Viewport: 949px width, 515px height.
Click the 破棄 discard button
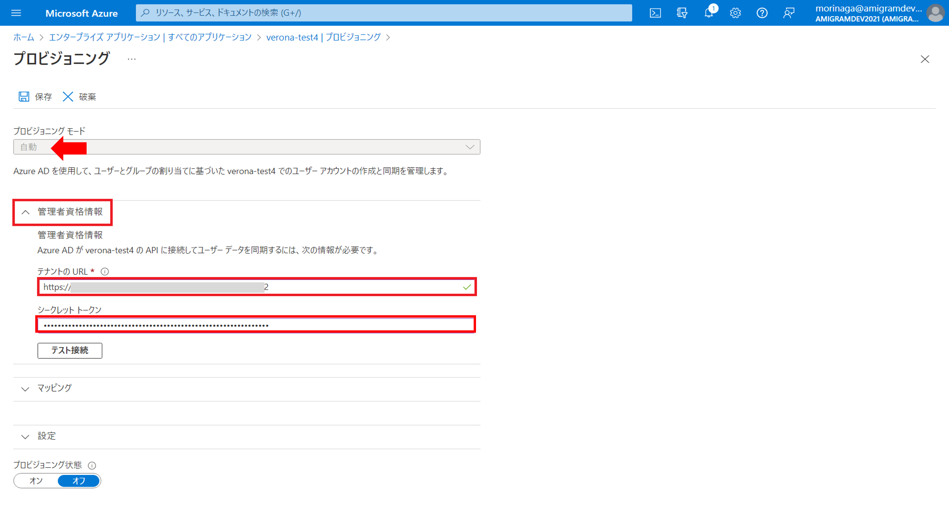click(x=80, y=96)
